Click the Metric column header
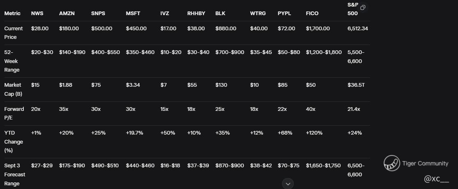This screenshot has width=458, height=189. click(12, 13)
